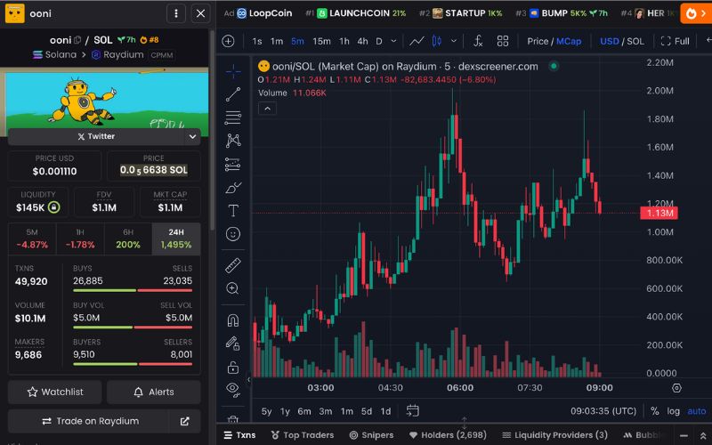
Task: Open the chart layout grid selector
Action: [x=503, y=41]
